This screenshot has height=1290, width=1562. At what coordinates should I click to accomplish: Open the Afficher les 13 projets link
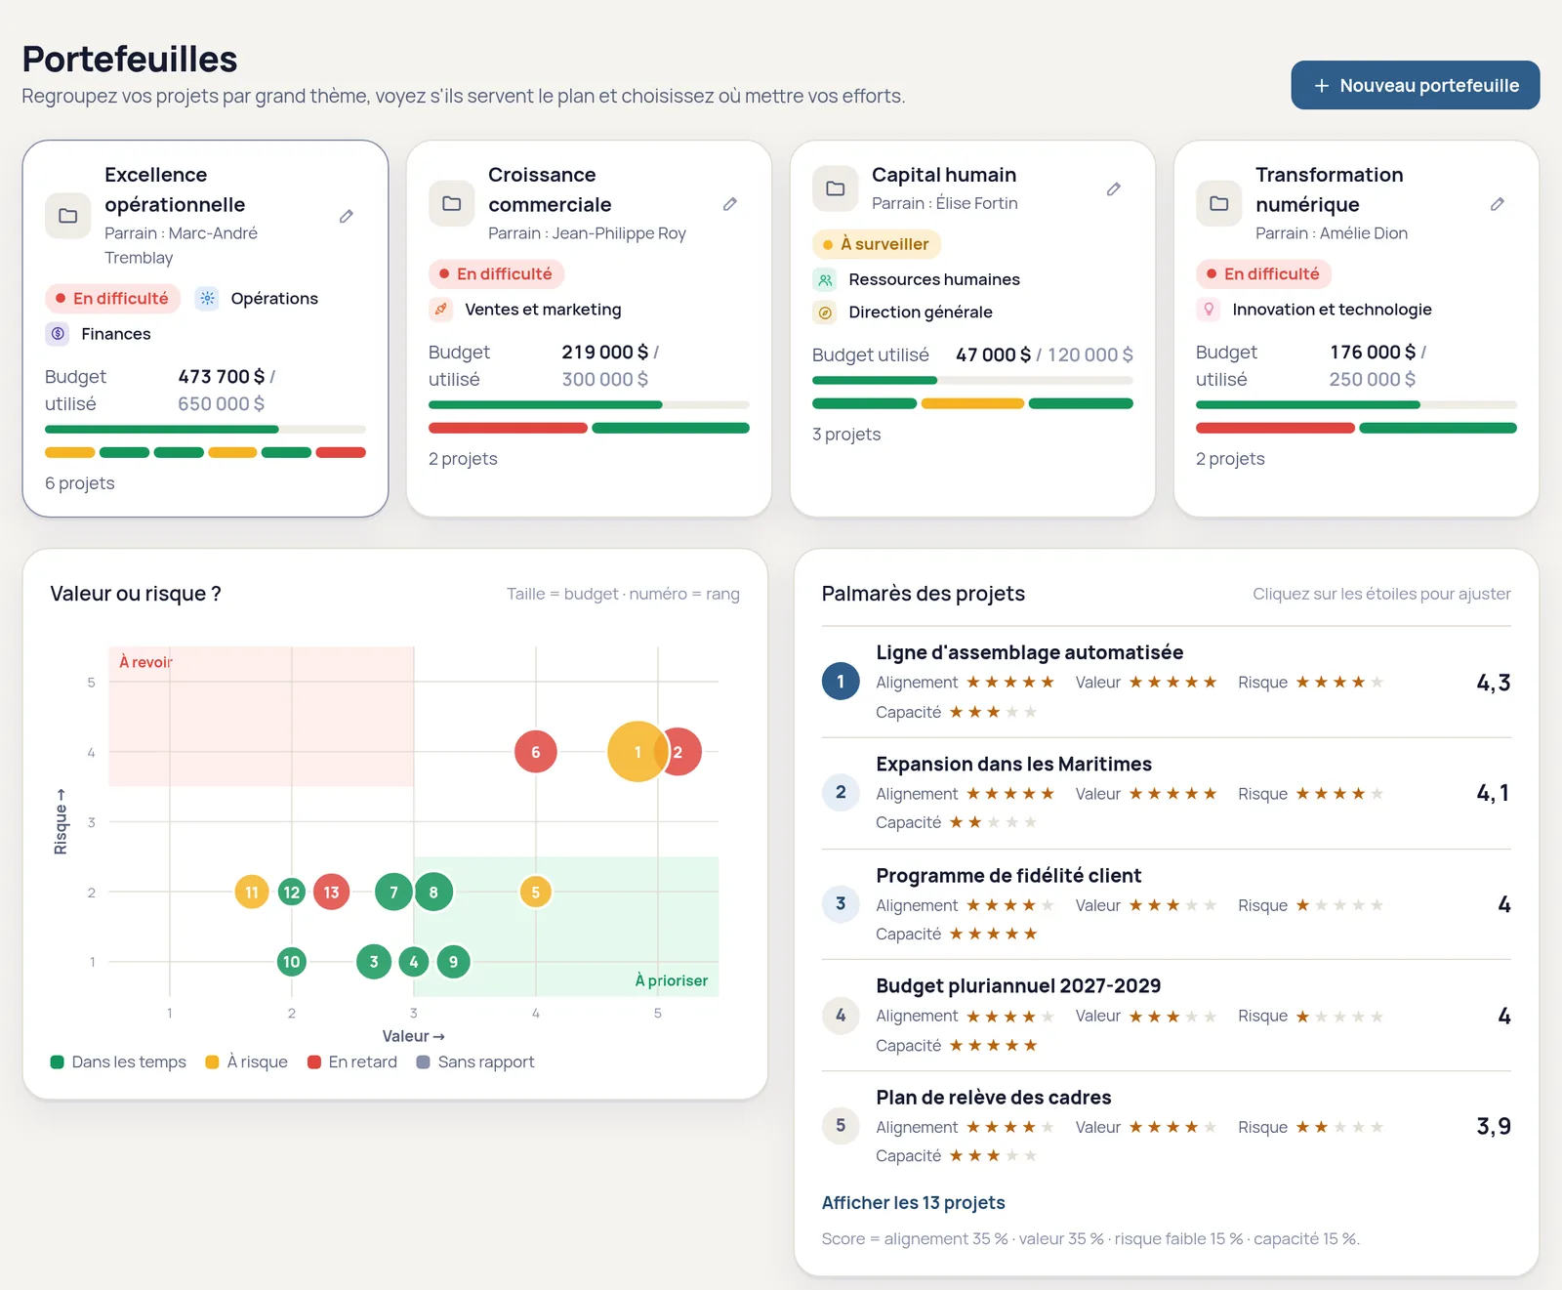coord(914,1203)
